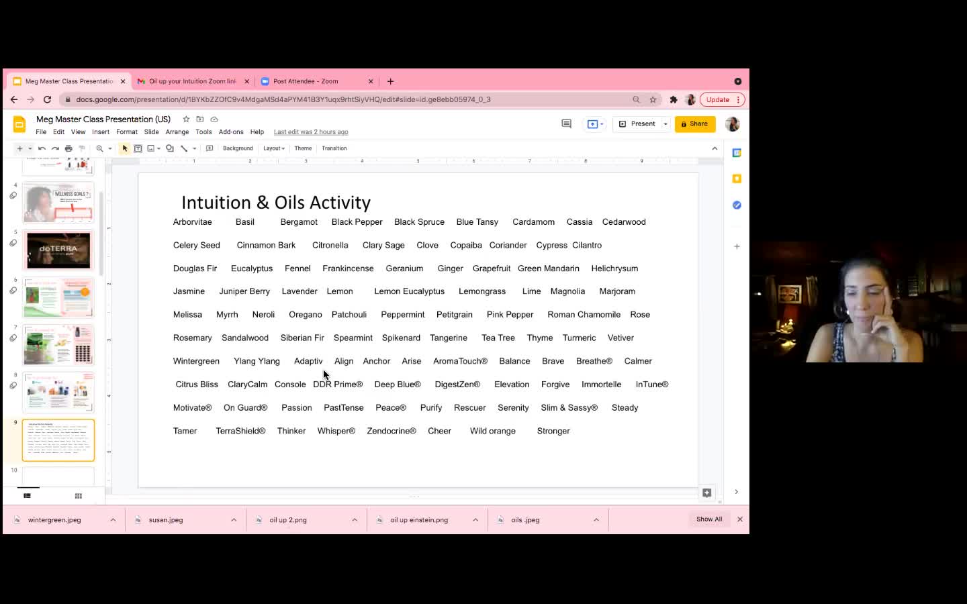This screenshot has width=967, height=604.
Task: Open the Google Slides home icon
Action: tap(19, 124)
